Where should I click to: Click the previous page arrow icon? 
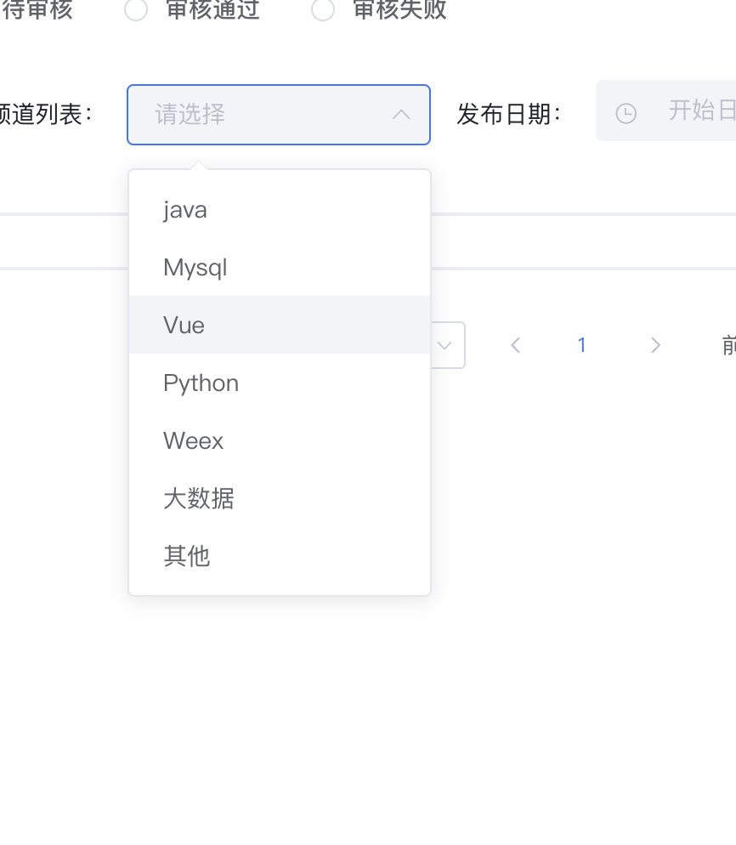[x=515, y=344]
